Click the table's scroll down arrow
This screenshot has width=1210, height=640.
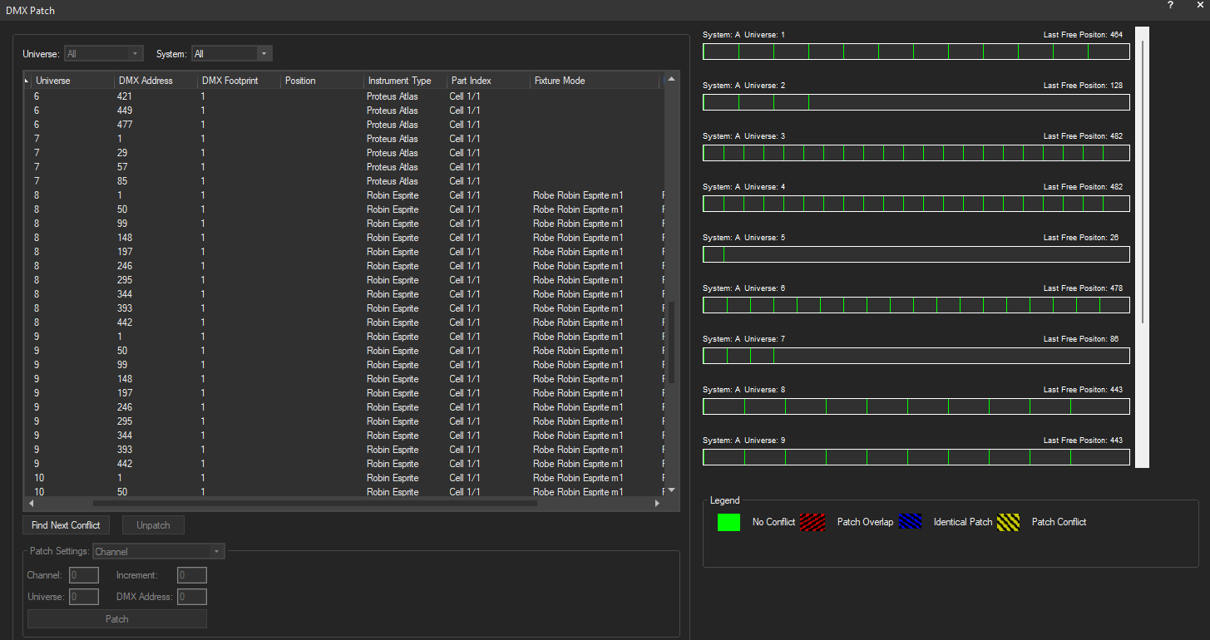pyautogui.click(x=671, y=490)
